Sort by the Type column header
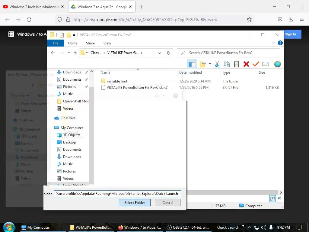 point(226,72)
